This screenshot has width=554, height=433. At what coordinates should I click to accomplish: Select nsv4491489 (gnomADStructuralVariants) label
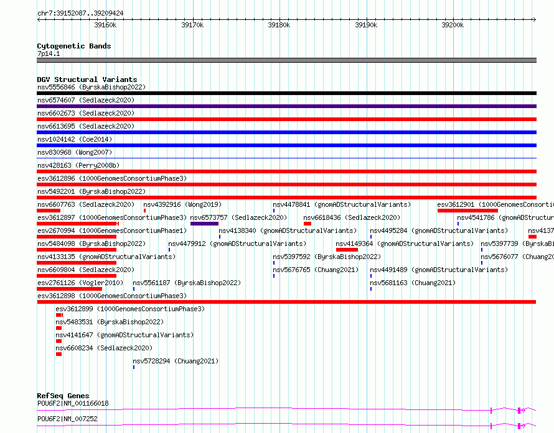439,270
